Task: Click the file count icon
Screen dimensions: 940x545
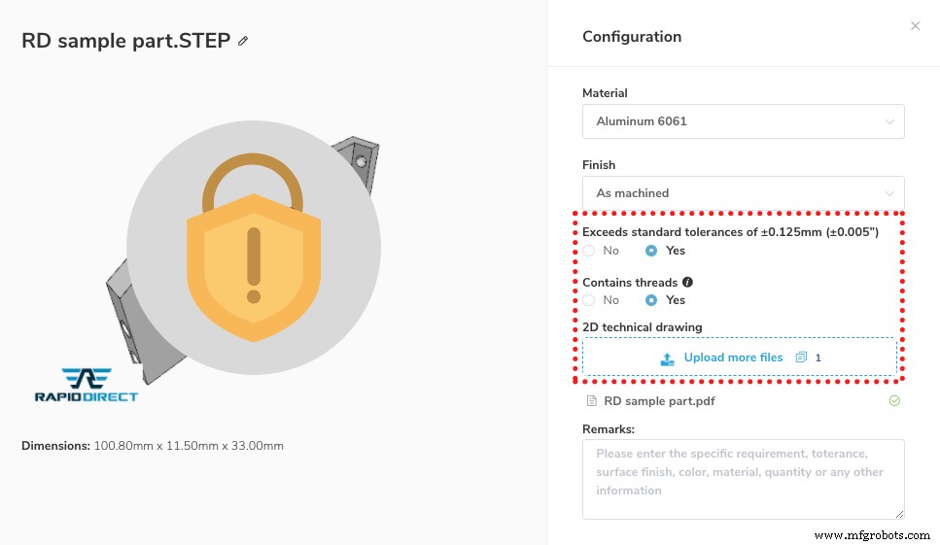Action: click(801, 358)
